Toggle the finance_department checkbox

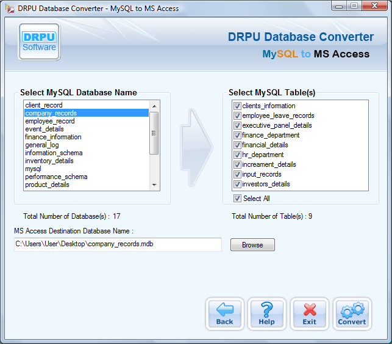tap(237, 135)
